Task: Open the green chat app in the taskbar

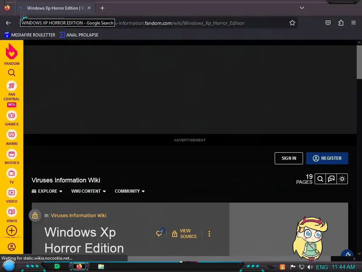Action: click(57, 266)
